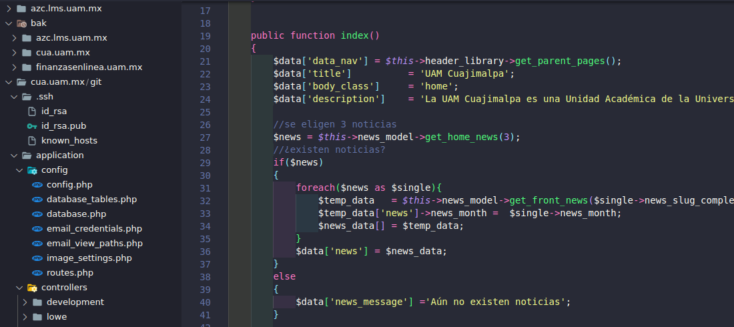Image resolution: width=734 pixels, height=327 pixels.
Task: Collapse the config folder chevron
Action: pyautogui.click(x=19, y=170)
